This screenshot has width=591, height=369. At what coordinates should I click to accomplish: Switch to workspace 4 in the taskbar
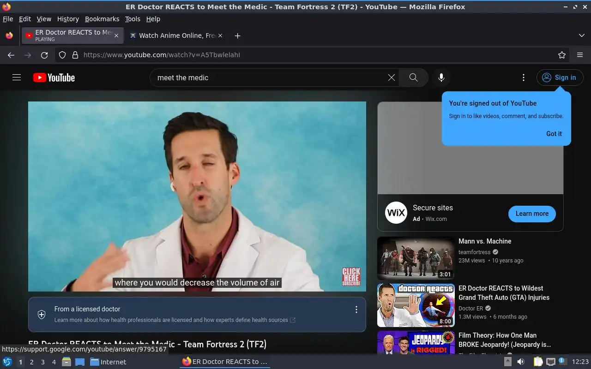point(54,362)
